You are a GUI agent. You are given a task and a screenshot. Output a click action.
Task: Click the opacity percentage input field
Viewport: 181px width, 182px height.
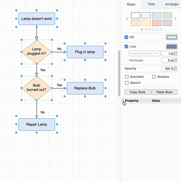click(167, 69)
